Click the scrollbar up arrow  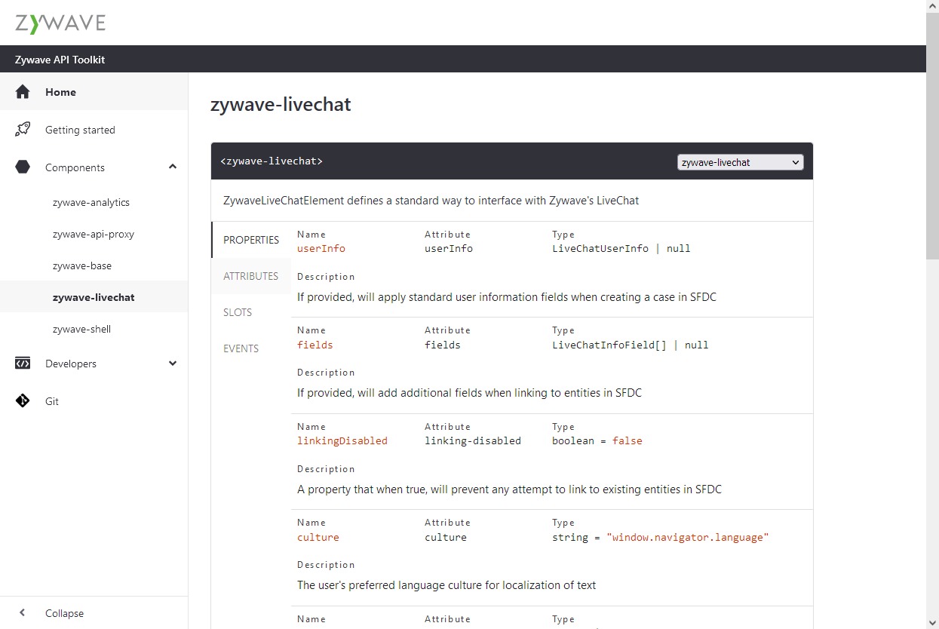pyautogui.click(x=932, y=6)
